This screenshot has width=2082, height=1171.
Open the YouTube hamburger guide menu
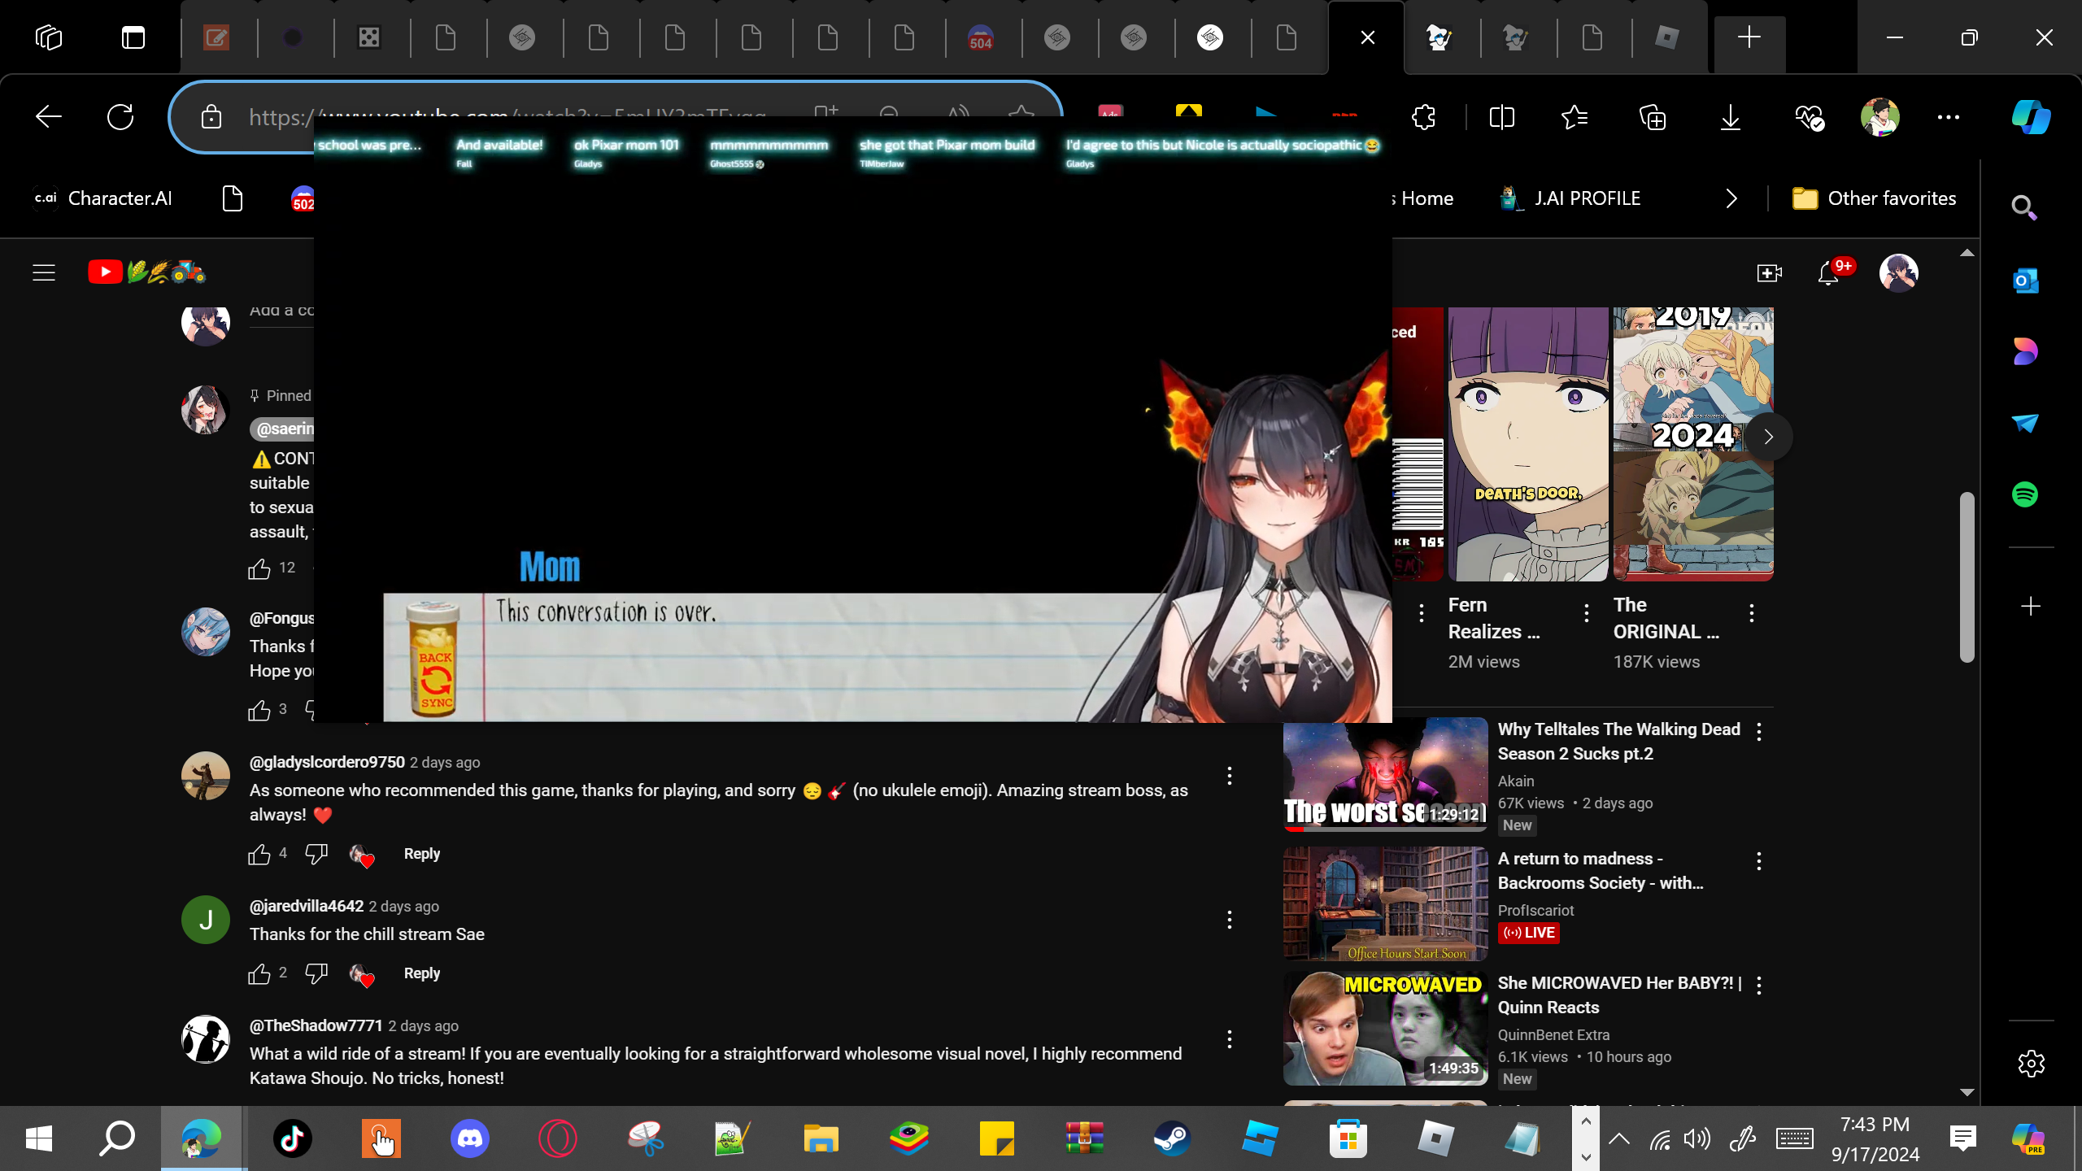(x=44, y=272)
